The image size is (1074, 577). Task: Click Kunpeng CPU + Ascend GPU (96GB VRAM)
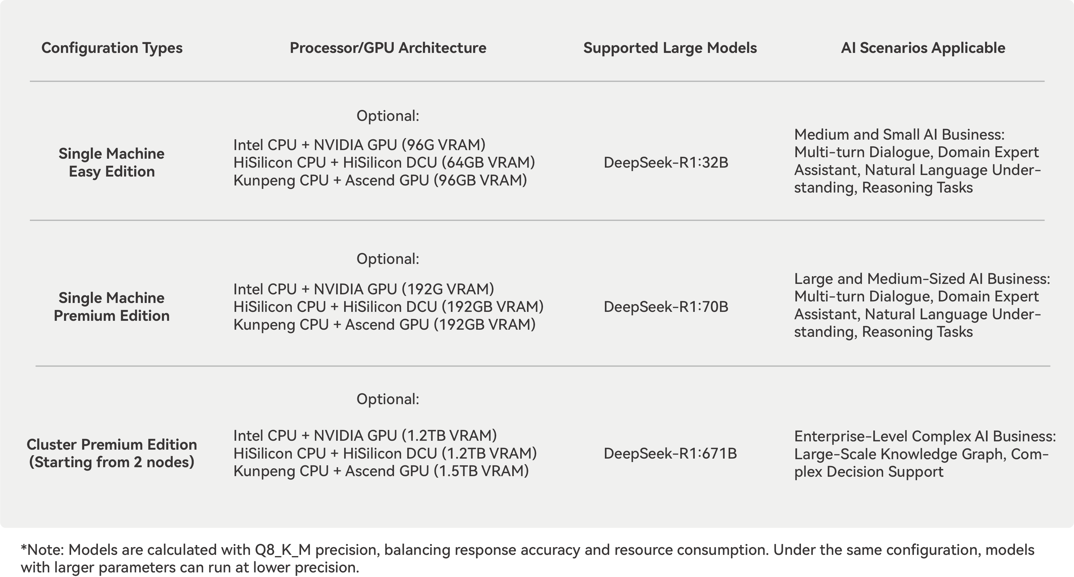pos(380,181)
